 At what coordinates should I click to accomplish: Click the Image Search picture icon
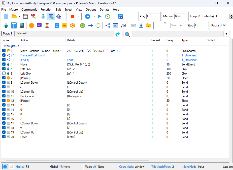point(65,25)
